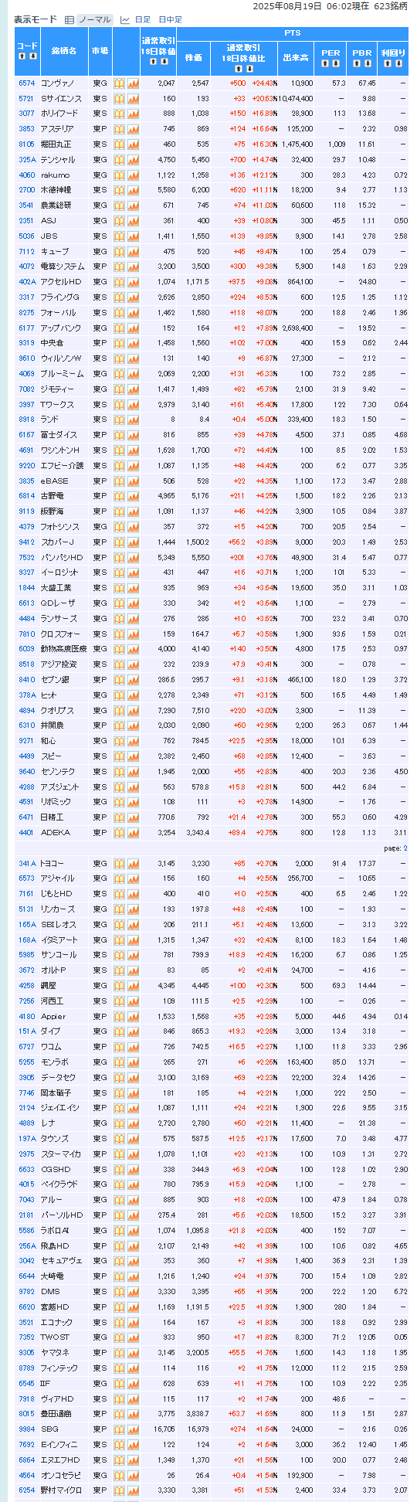Open book icon for フォーバル row

tap(120, 312)
